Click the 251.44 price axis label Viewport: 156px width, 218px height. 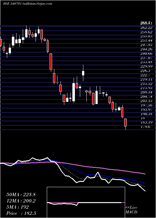[x=146, y=41]
